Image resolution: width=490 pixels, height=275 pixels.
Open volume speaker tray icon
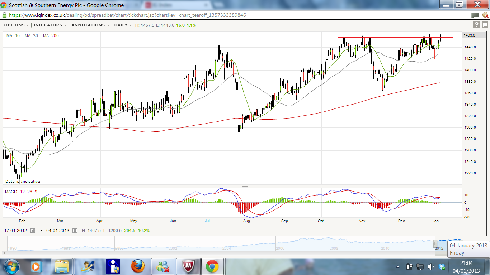click(431, 267)
